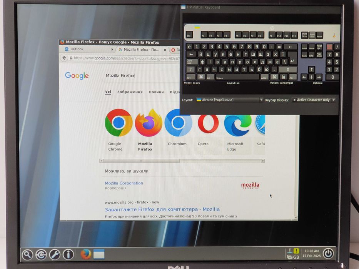Switch to the virtual keyboard window taskbar icon
The image size is (359, 269).
[99, 254]
